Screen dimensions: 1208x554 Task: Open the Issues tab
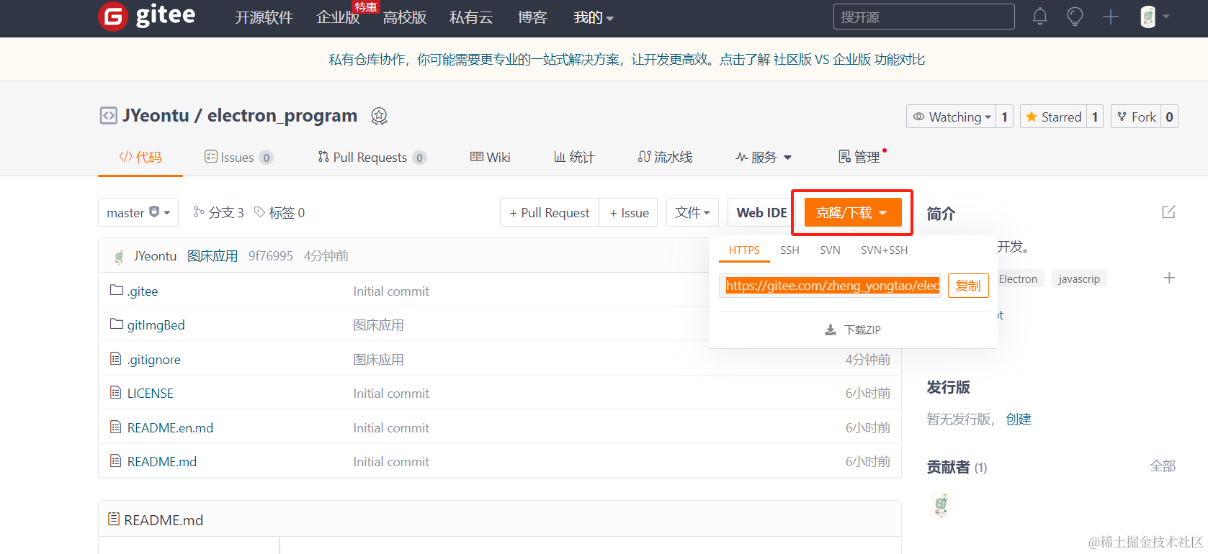point(238,157)
